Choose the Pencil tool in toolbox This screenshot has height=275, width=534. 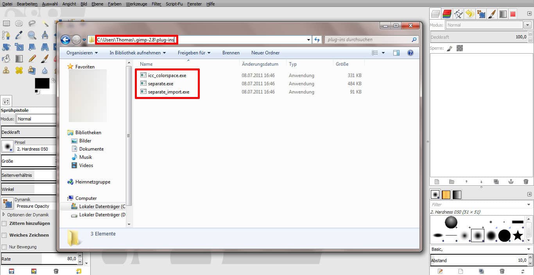tap(32, 59)
